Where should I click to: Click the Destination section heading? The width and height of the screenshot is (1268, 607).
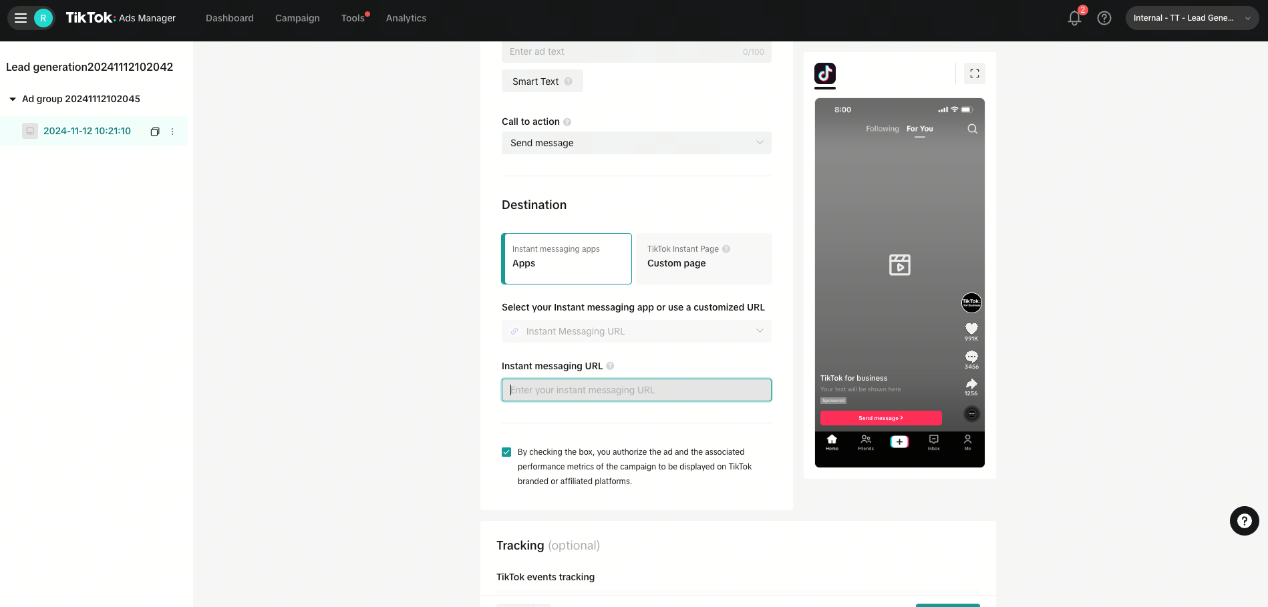tap(534, 205)
